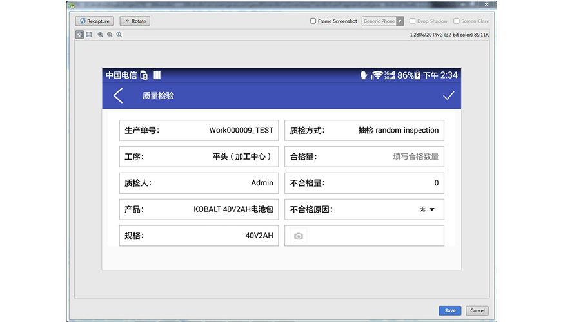The image size is (563, 322).
Task: Click the Rotate button
Action: pyautogui.click(x=134, y=21)
